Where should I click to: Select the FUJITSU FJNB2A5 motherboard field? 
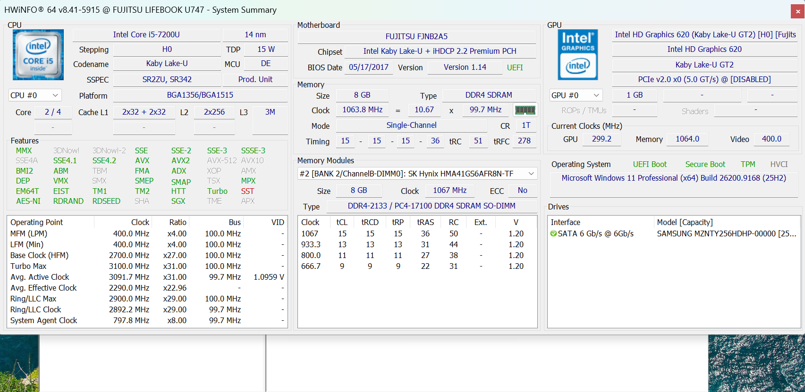(x=416, y=36)
